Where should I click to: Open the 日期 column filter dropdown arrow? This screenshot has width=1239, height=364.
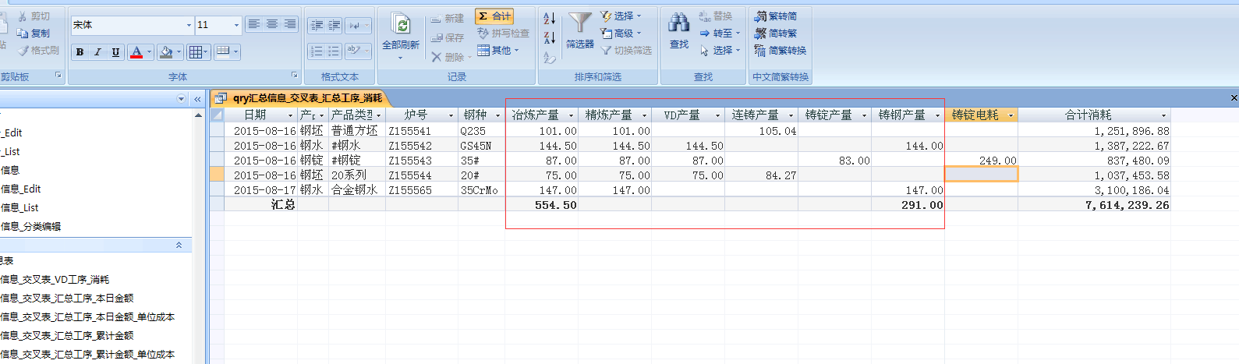click(x=290, y=115)
